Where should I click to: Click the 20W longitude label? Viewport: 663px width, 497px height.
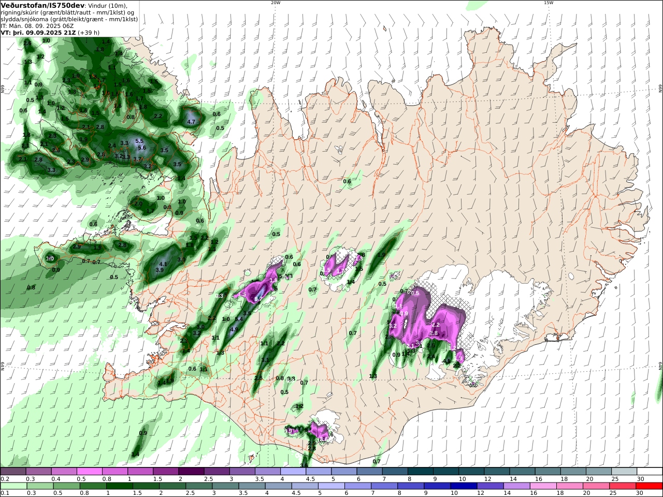click(276, 3)
